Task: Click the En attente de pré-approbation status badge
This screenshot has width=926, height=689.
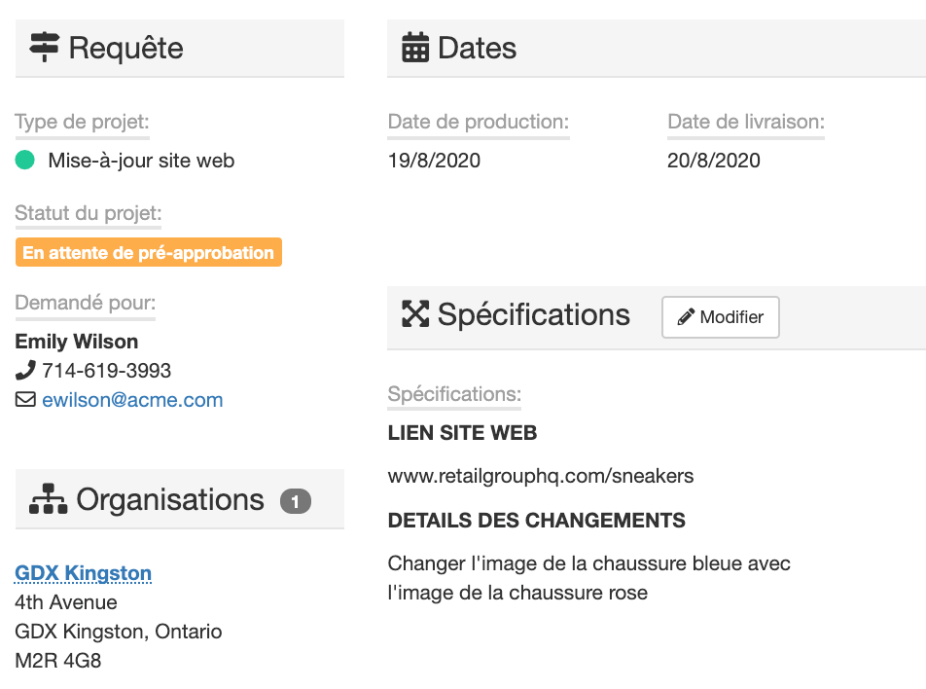Action: click(148, 253)
